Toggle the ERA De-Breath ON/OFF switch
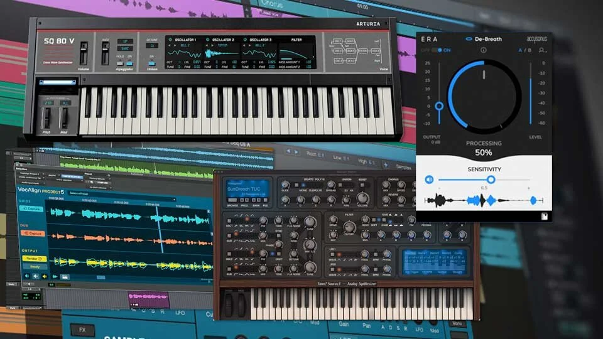This screenshot has height=339, width=603. point(437,50)
